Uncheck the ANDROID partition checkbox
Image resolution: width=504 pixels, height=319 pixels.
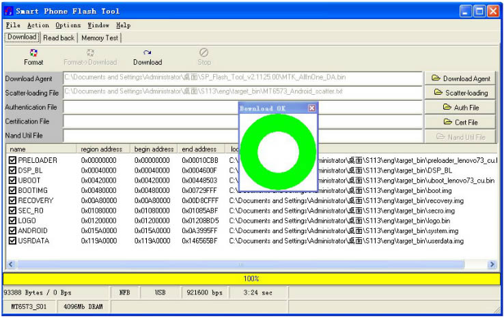12,230
